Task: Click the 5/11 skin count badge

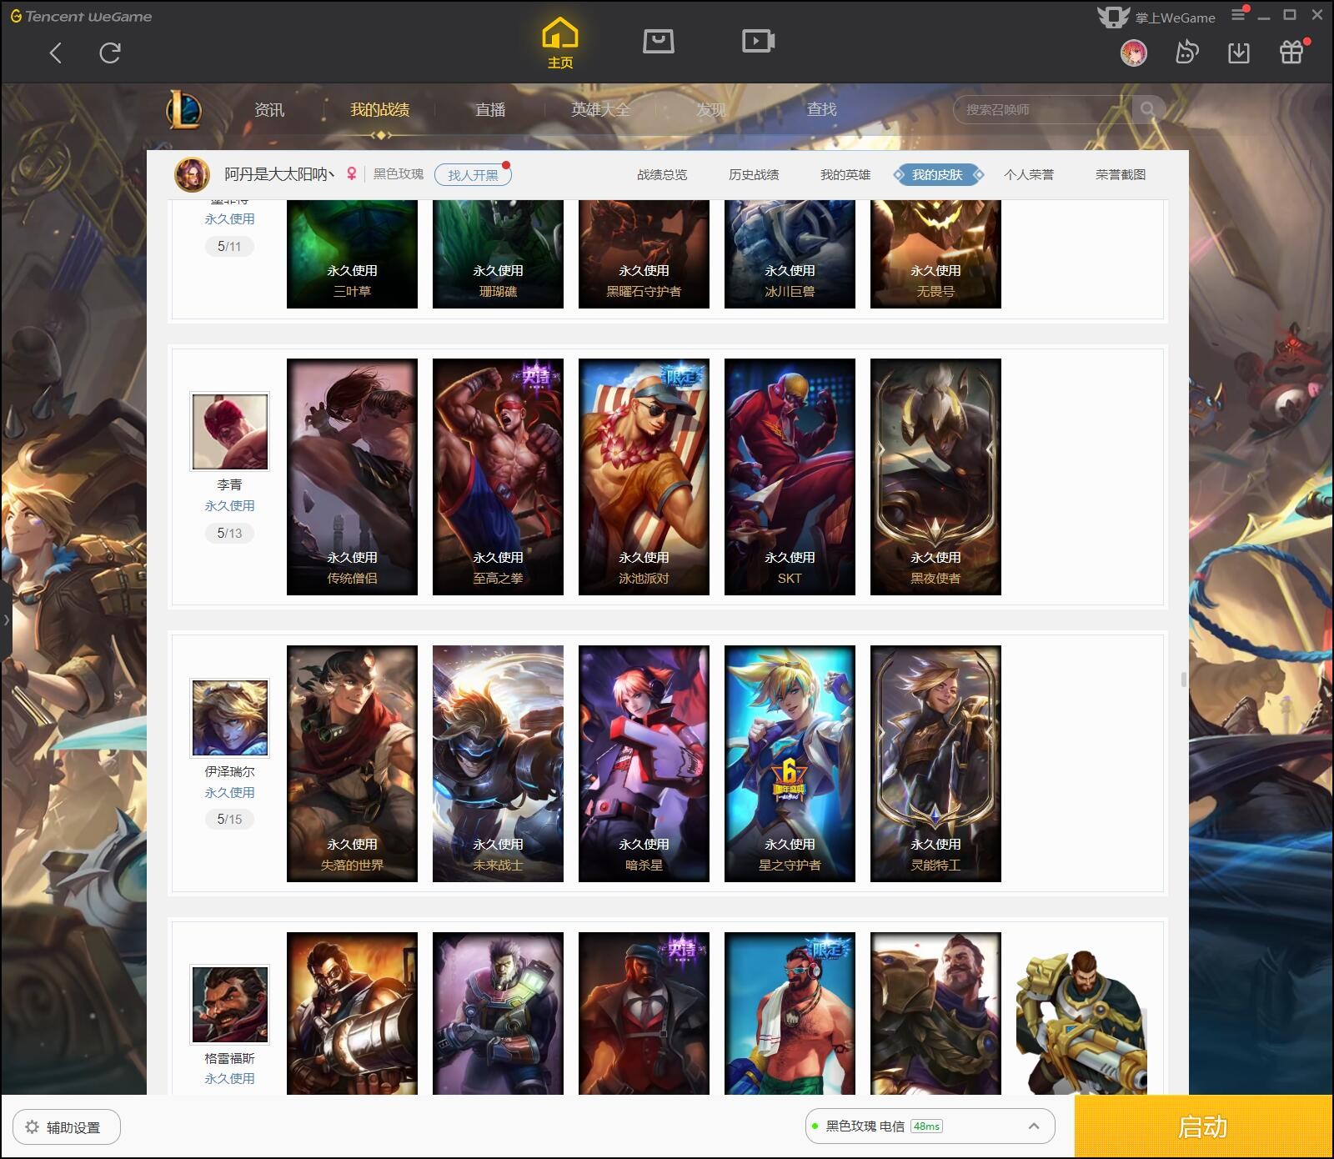Action: click(x=229, y=246)
